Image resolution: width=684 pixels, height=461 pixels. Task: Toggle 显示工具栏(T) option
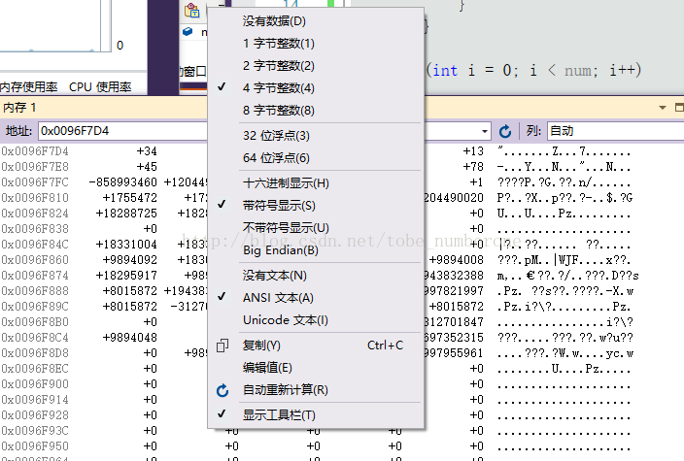coord(314,414)
